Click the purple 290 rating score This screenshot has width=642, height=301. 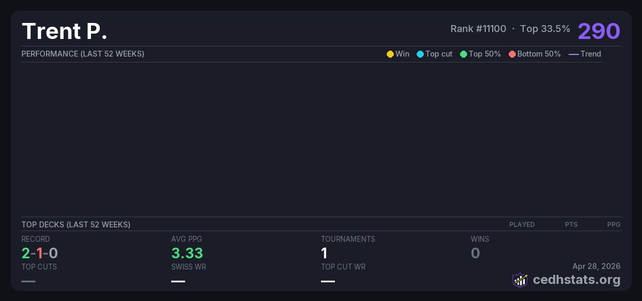pos(599,31)
